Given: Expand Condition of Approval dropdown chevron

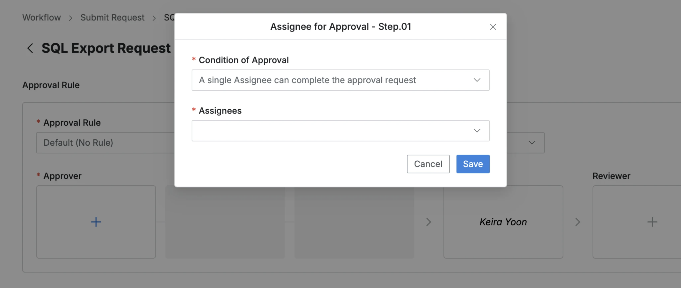Looking at the screenshot, I should [x=477, y=80].
